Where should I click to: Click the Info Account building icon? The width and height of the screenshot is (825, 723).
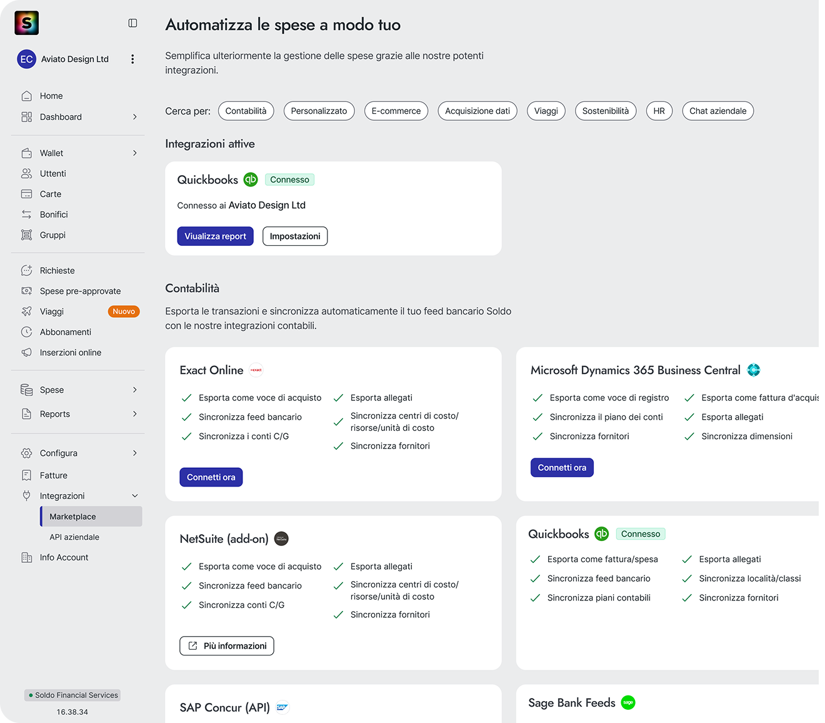26,557
